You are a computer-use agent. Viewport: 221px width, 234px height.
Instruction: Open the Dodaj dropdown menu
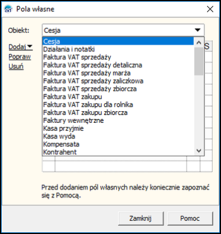pyautogui.click(x=21, y=47)
